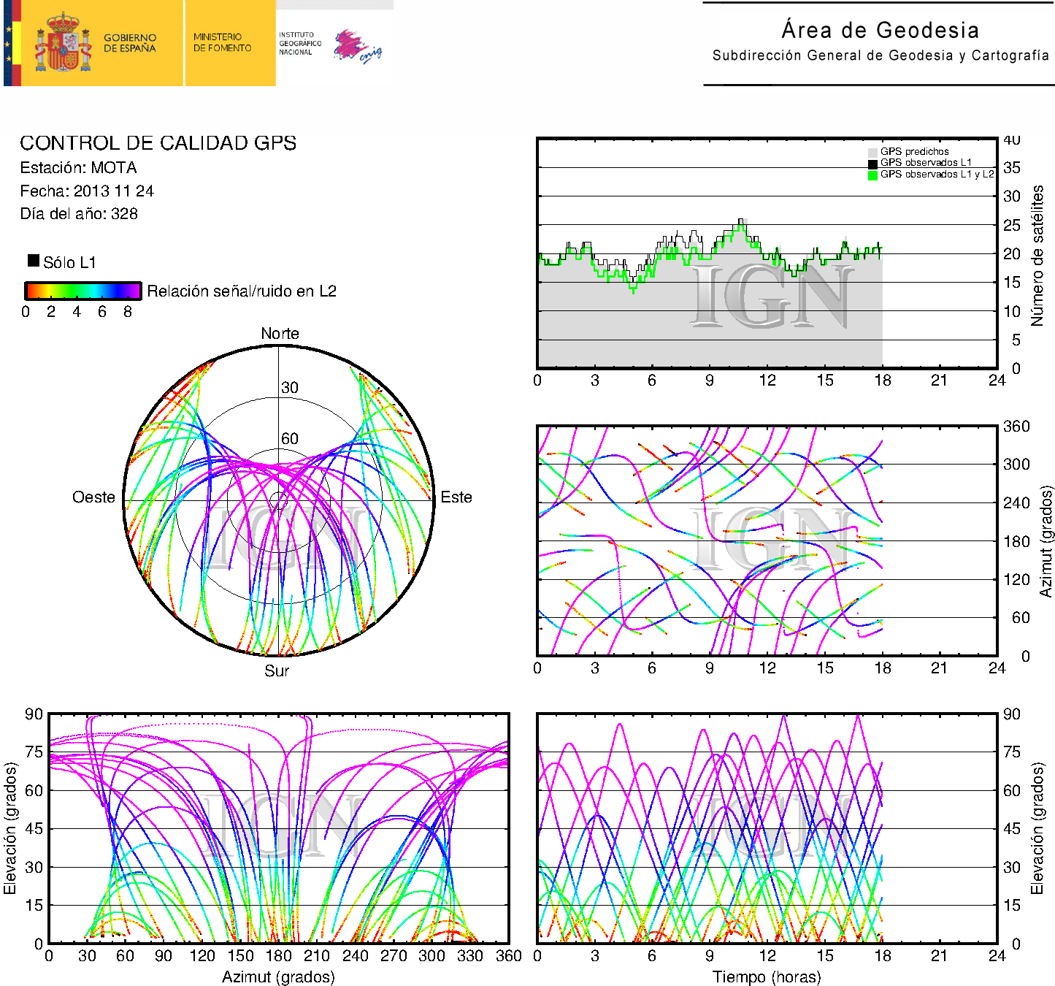This screenshot has width=1055, height=986.
Task: Click the Tiempo (horas) x-axis label
Action: 767,977
